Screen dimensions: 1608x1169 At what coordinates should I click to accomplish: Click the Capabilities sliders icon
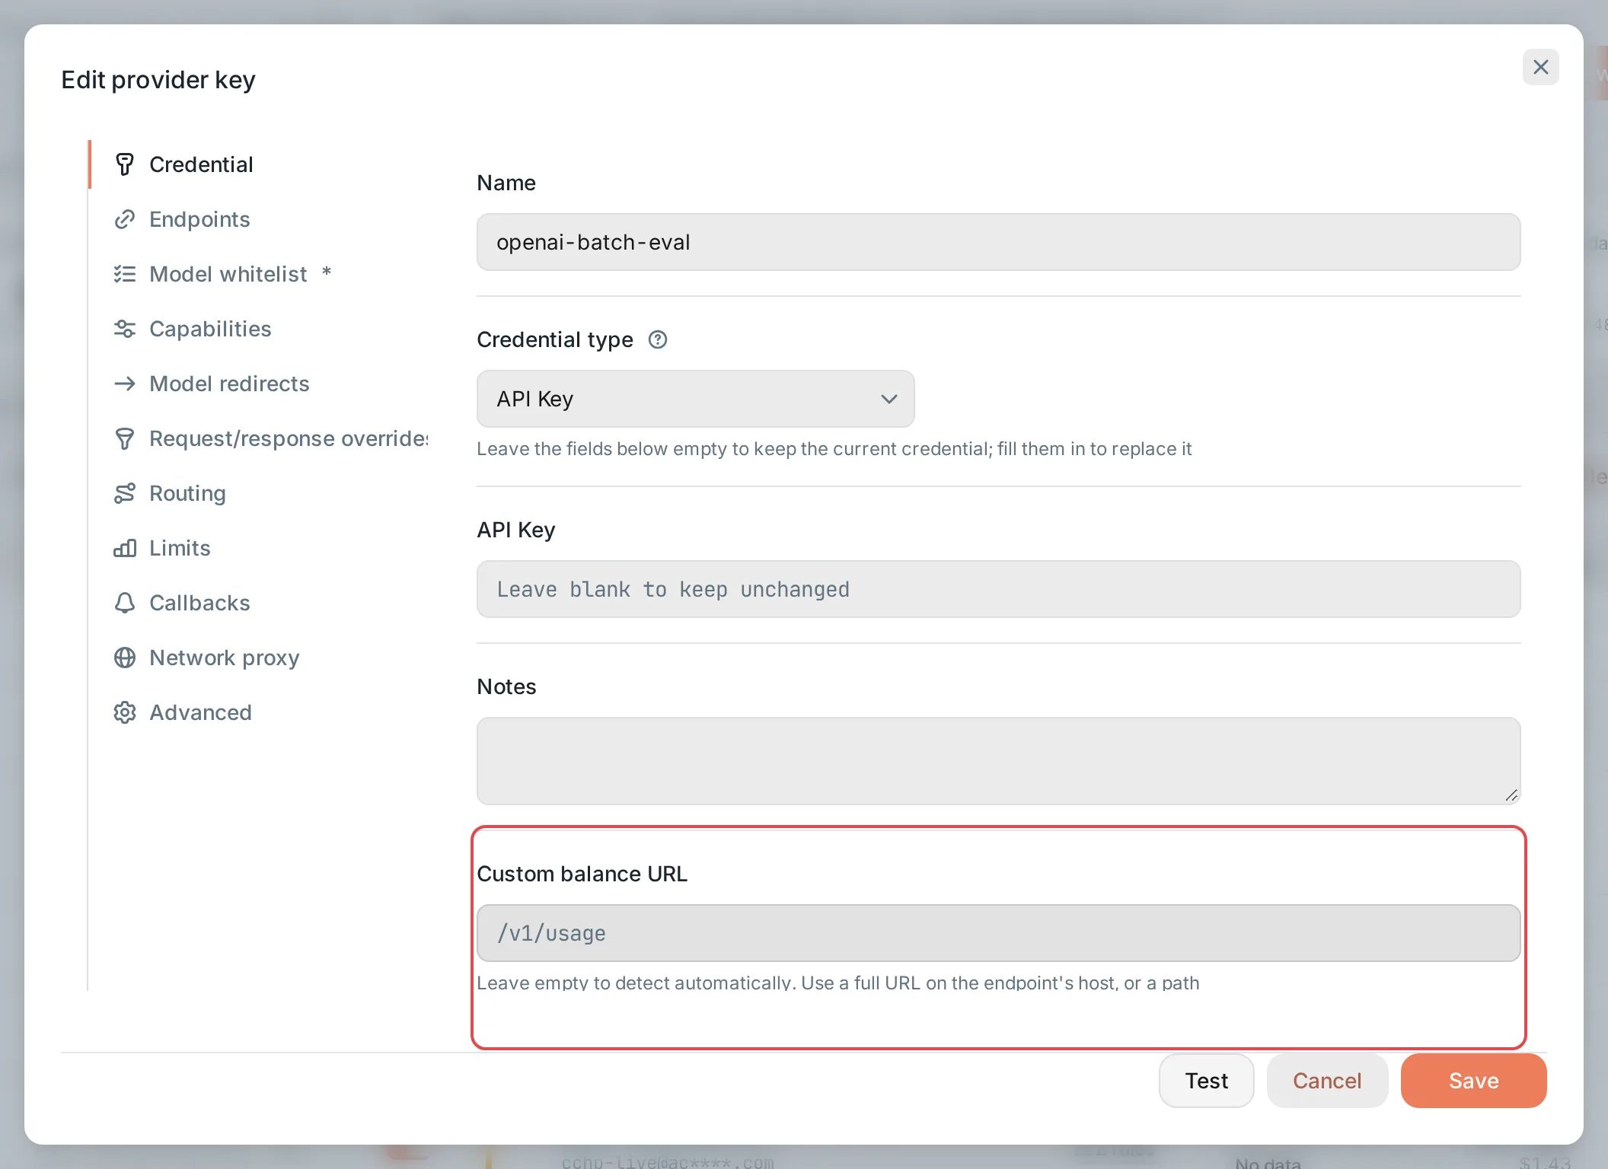click(125, 329)
